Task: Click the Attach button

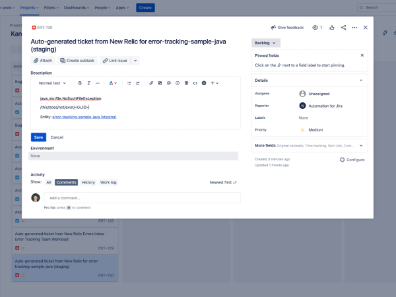Action: click(x=43, y=61)
